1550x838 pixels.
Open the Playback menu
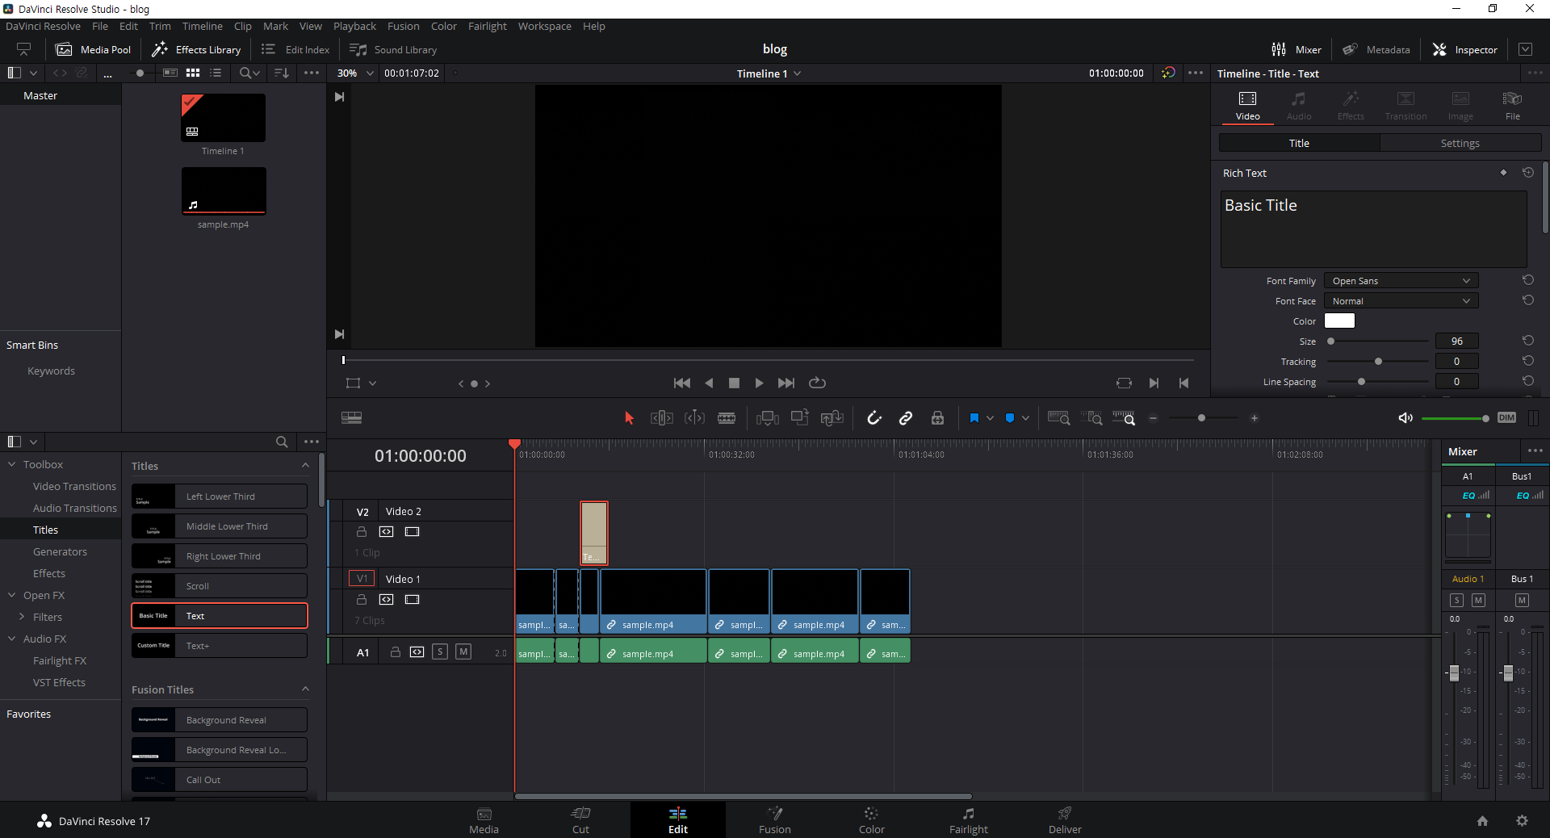[354, 26]
